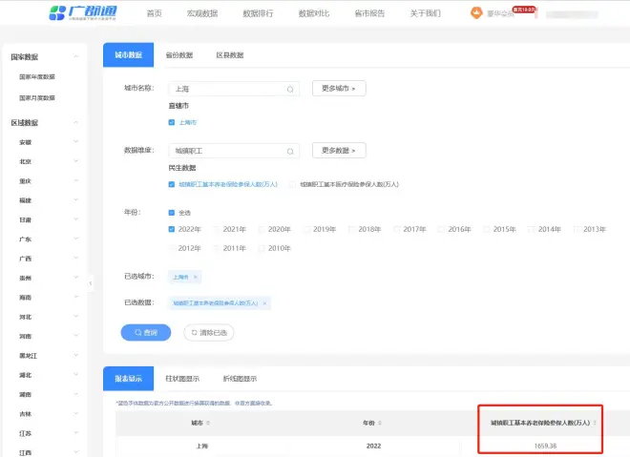Check 城镇职工基本医疗保险参保人数 checkbox
The image size is (630, 457).
click(292, 184)
